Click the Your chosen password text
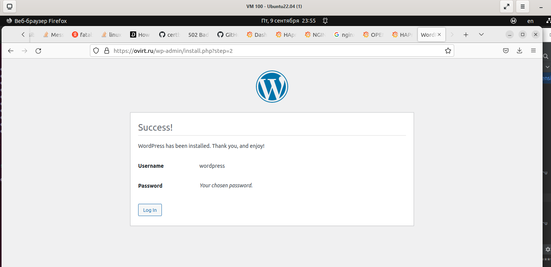551x267 pixels. point(226,185)
